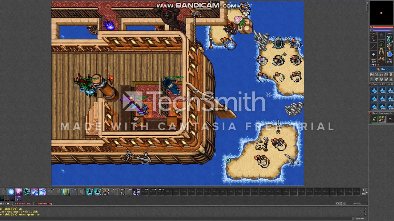Click the Cap 1883 indicator
394x221 pixels.
[389, 60]
